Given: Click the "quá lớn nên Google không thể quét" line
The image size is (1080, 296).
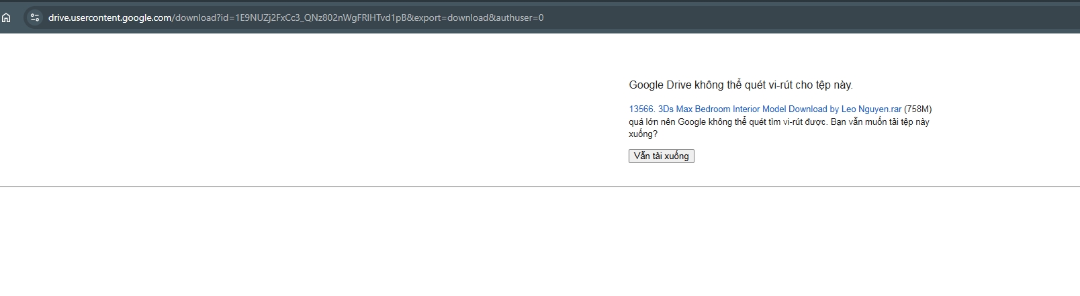Looking at the screenshot, I should (779, 121).
